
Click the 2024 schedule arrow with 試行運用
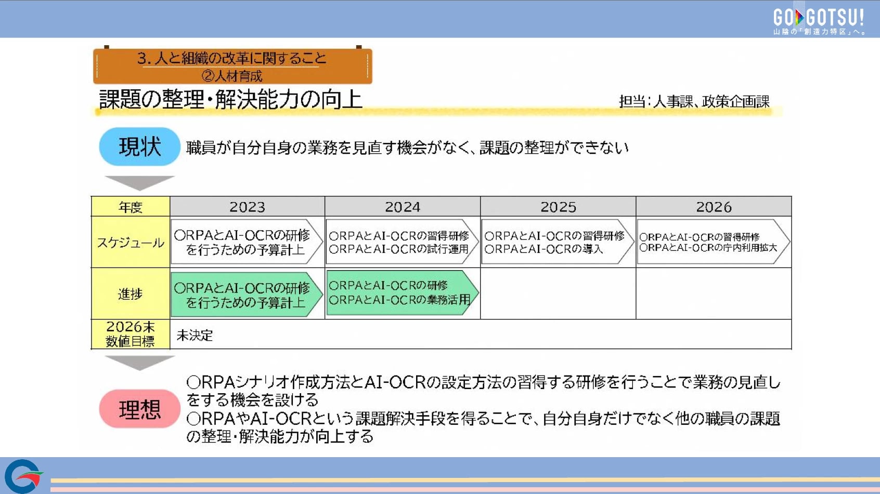[400, 242]
